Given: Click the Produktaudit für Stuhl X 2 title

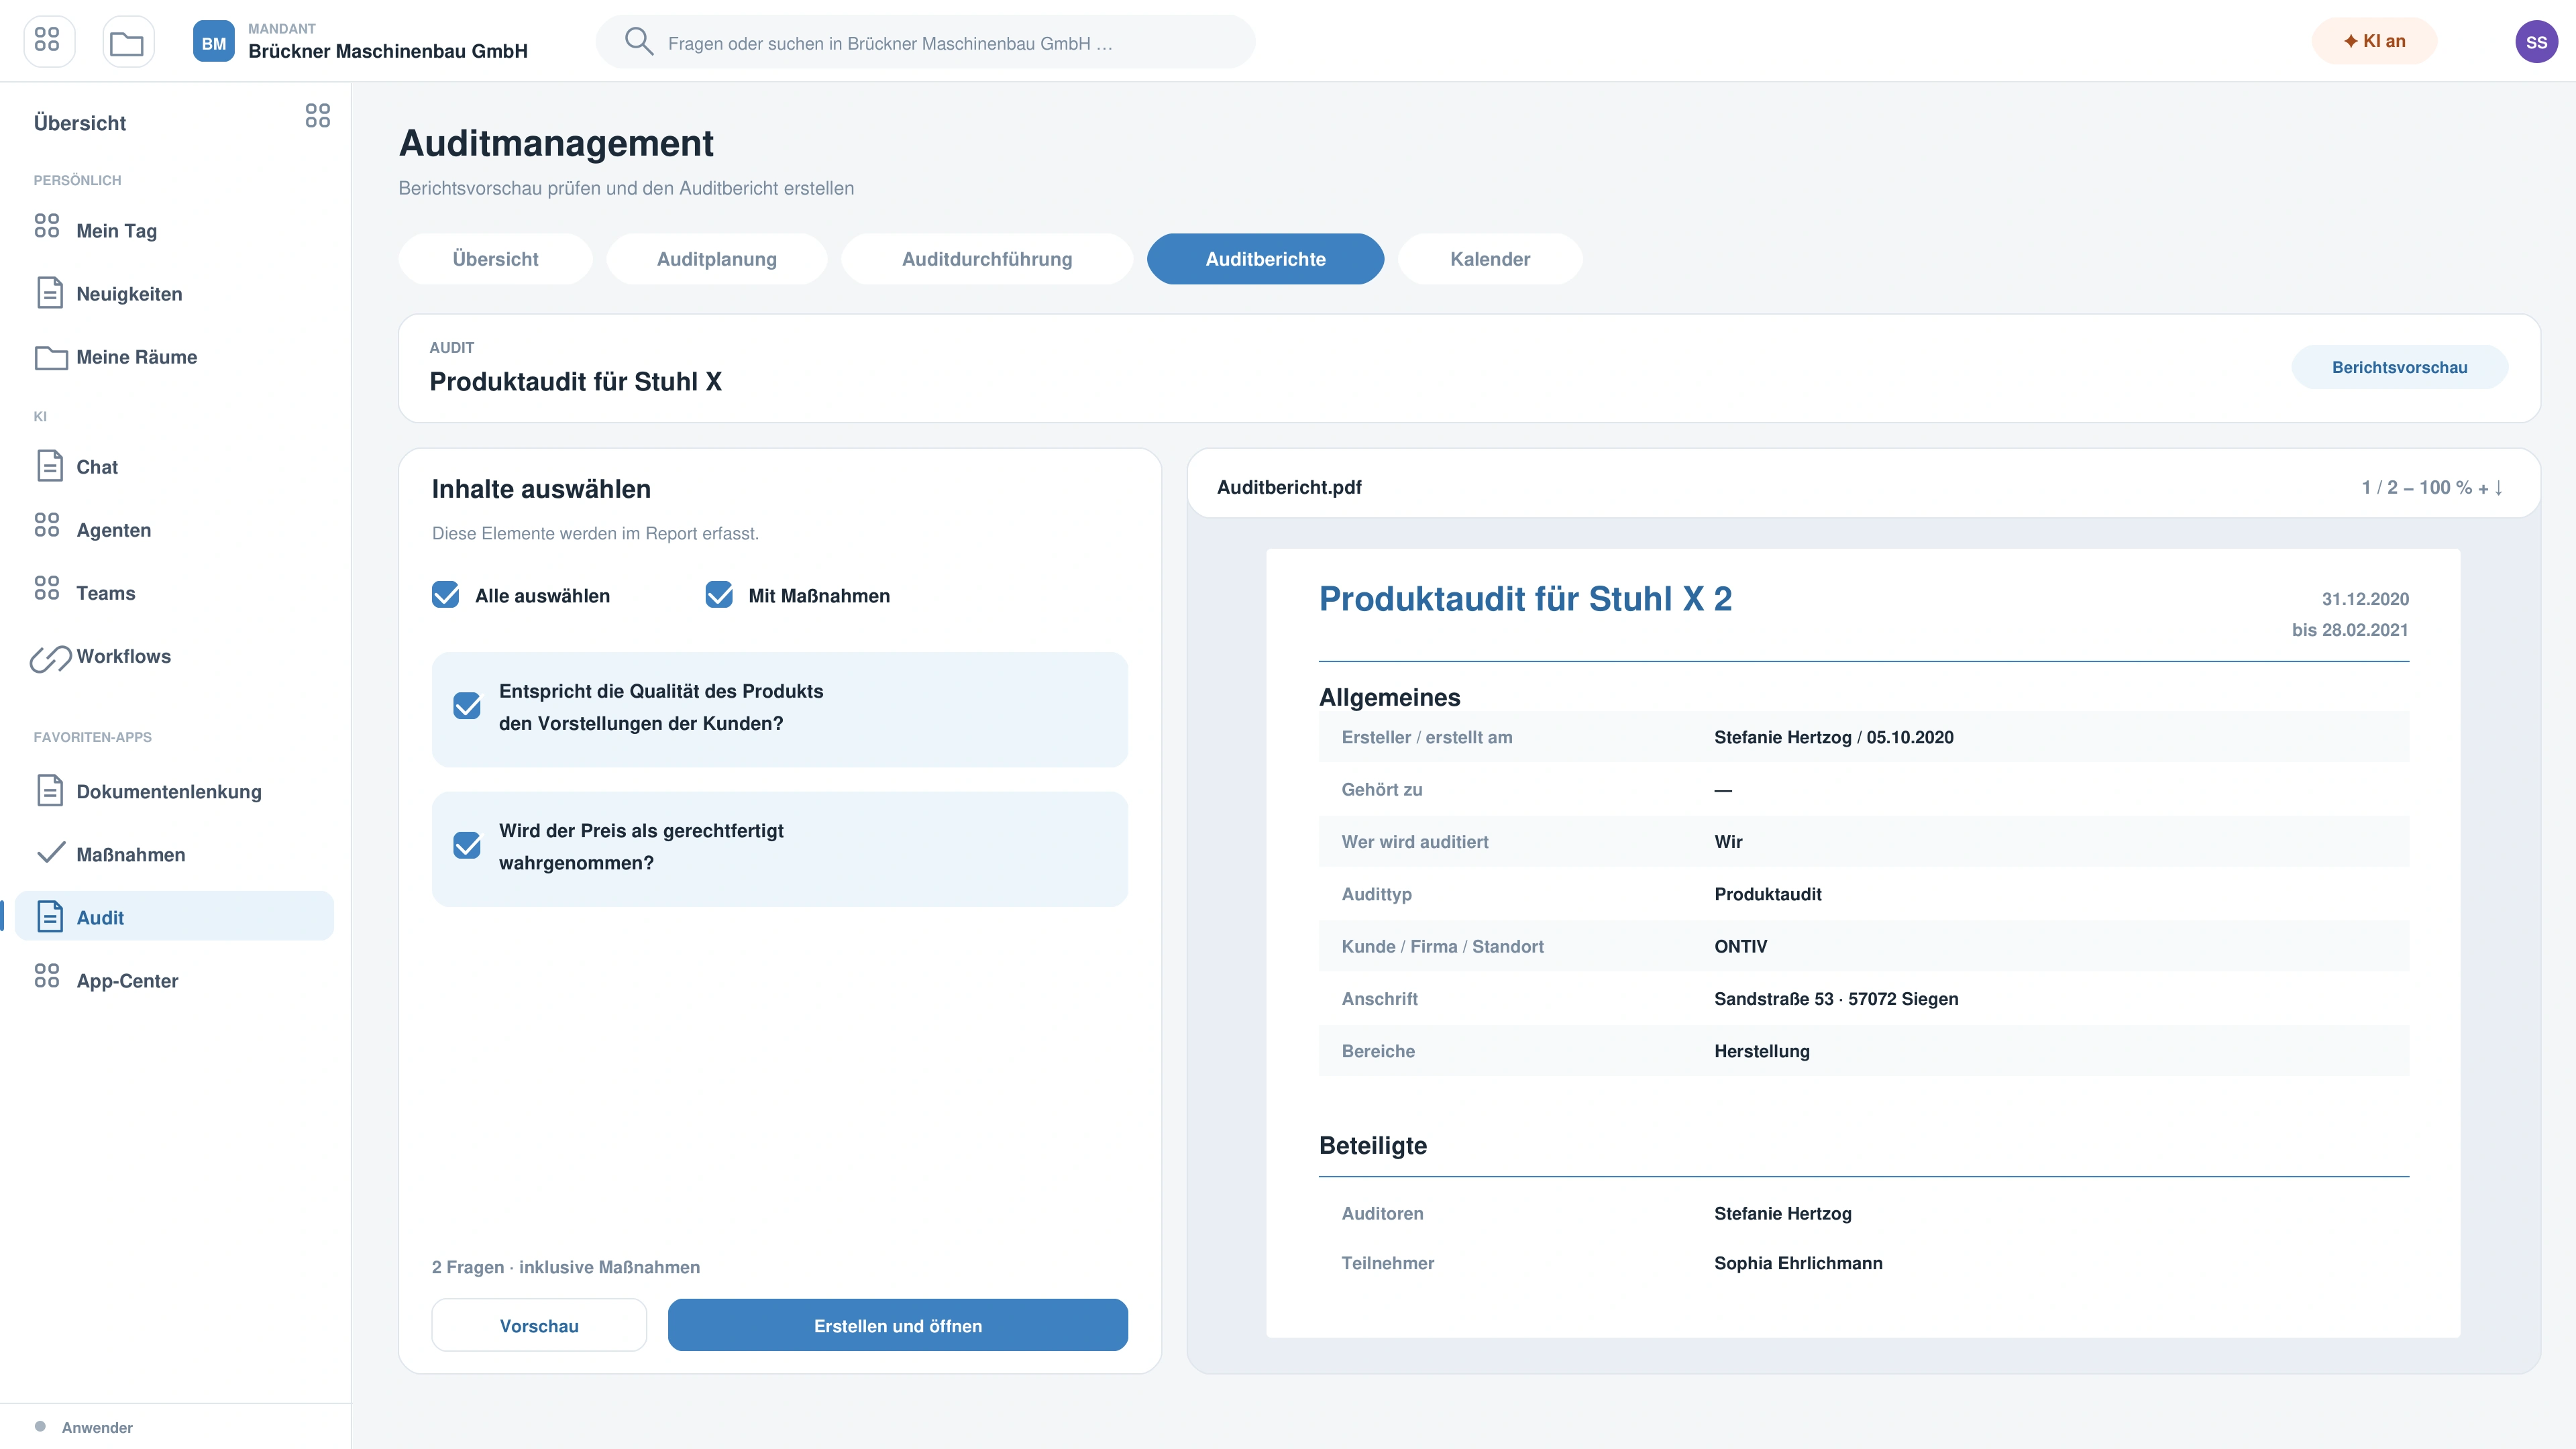Looking at the screenshot, I should pyautogui.click(x=1525, y=598).
